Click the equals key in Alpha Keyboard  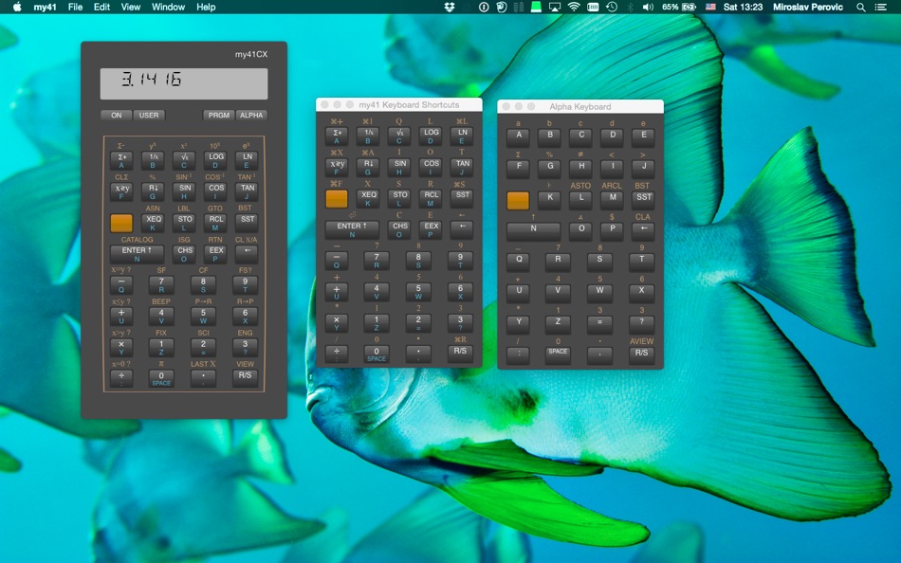click(600, 325)
